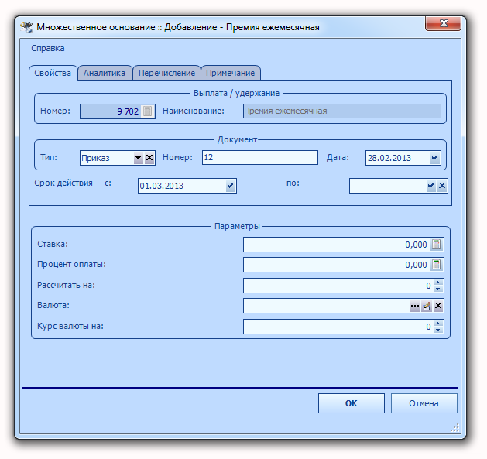Increase the Рассчитать на value

[438, 283]
